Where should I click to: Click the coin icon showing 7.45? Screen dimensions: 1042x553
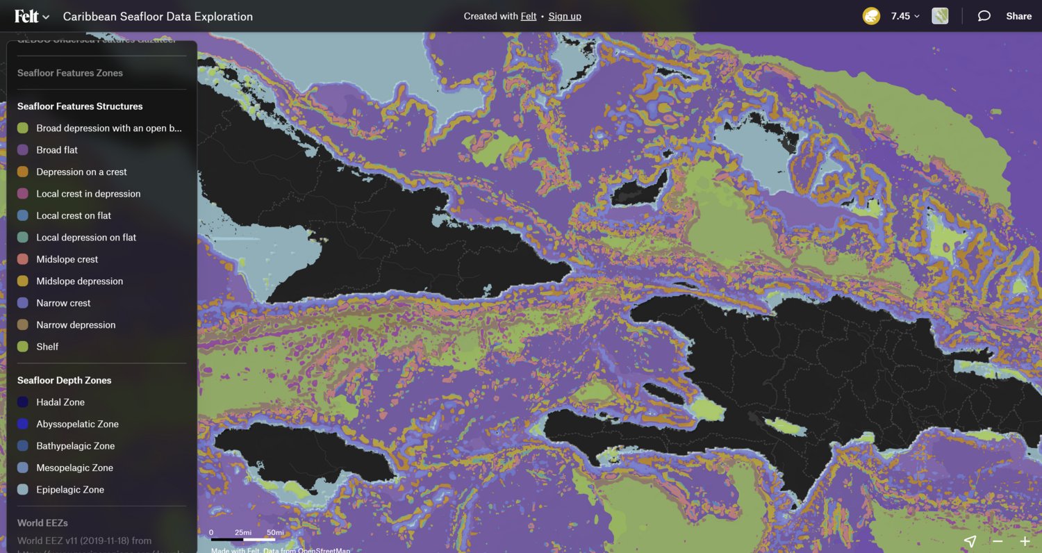(872, 15)
